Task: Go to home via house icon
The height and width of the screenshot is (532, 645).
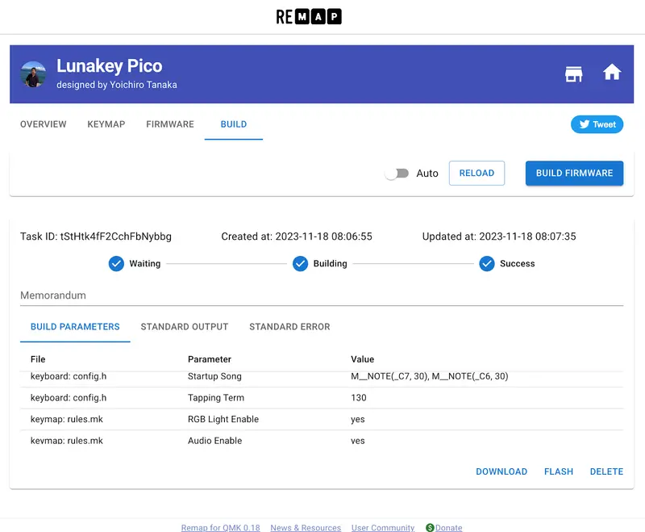Action: 612,73
